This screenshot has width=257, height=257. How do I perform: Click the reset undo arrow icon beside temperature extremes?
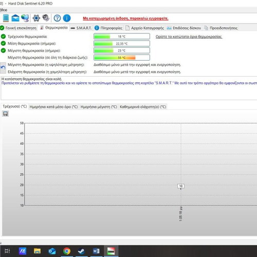coord(3,68)
